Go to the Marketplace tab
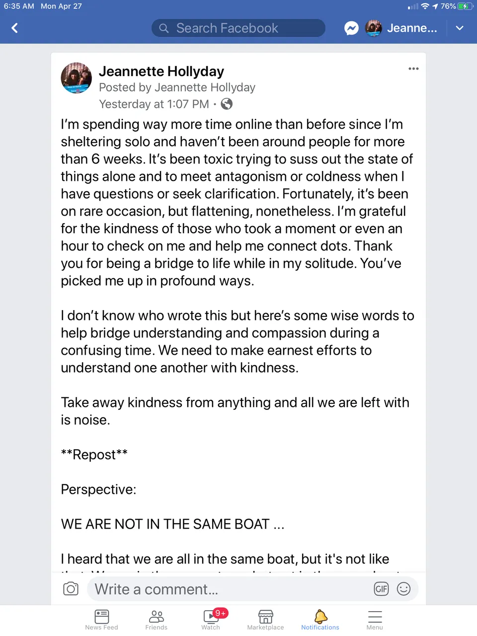 point(266,620)
